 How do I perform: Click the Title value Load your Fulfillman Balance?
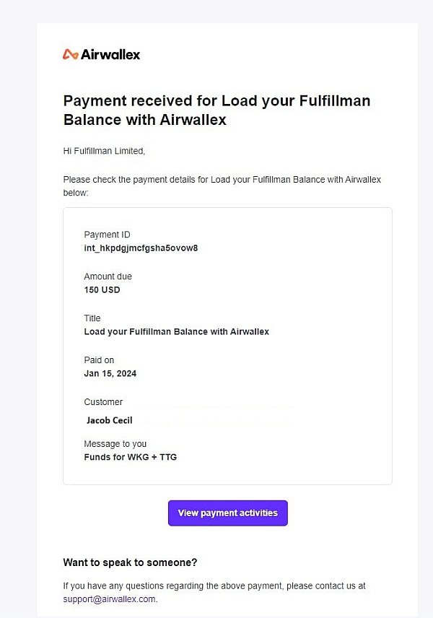click(x=177, y=331)
